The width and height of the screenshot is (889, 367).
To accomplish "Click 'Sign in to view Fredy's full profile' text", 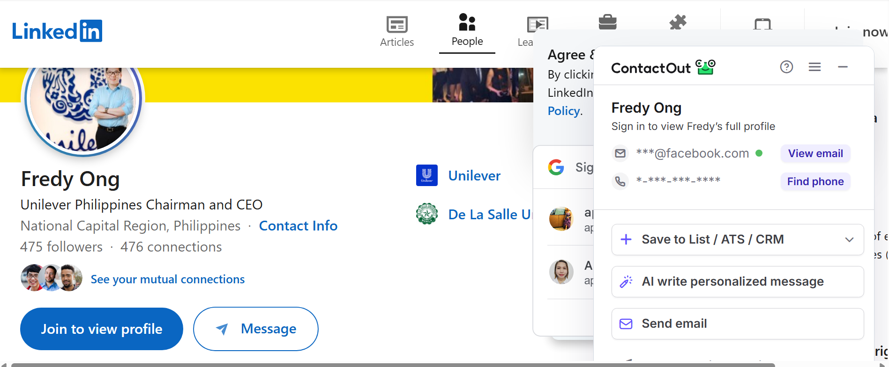I will coord(693,126).
